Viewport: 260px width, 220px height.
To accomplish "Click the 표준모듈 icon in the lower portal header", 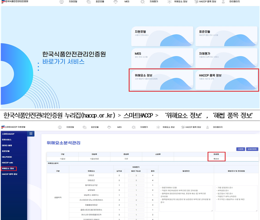I will 84,127.
